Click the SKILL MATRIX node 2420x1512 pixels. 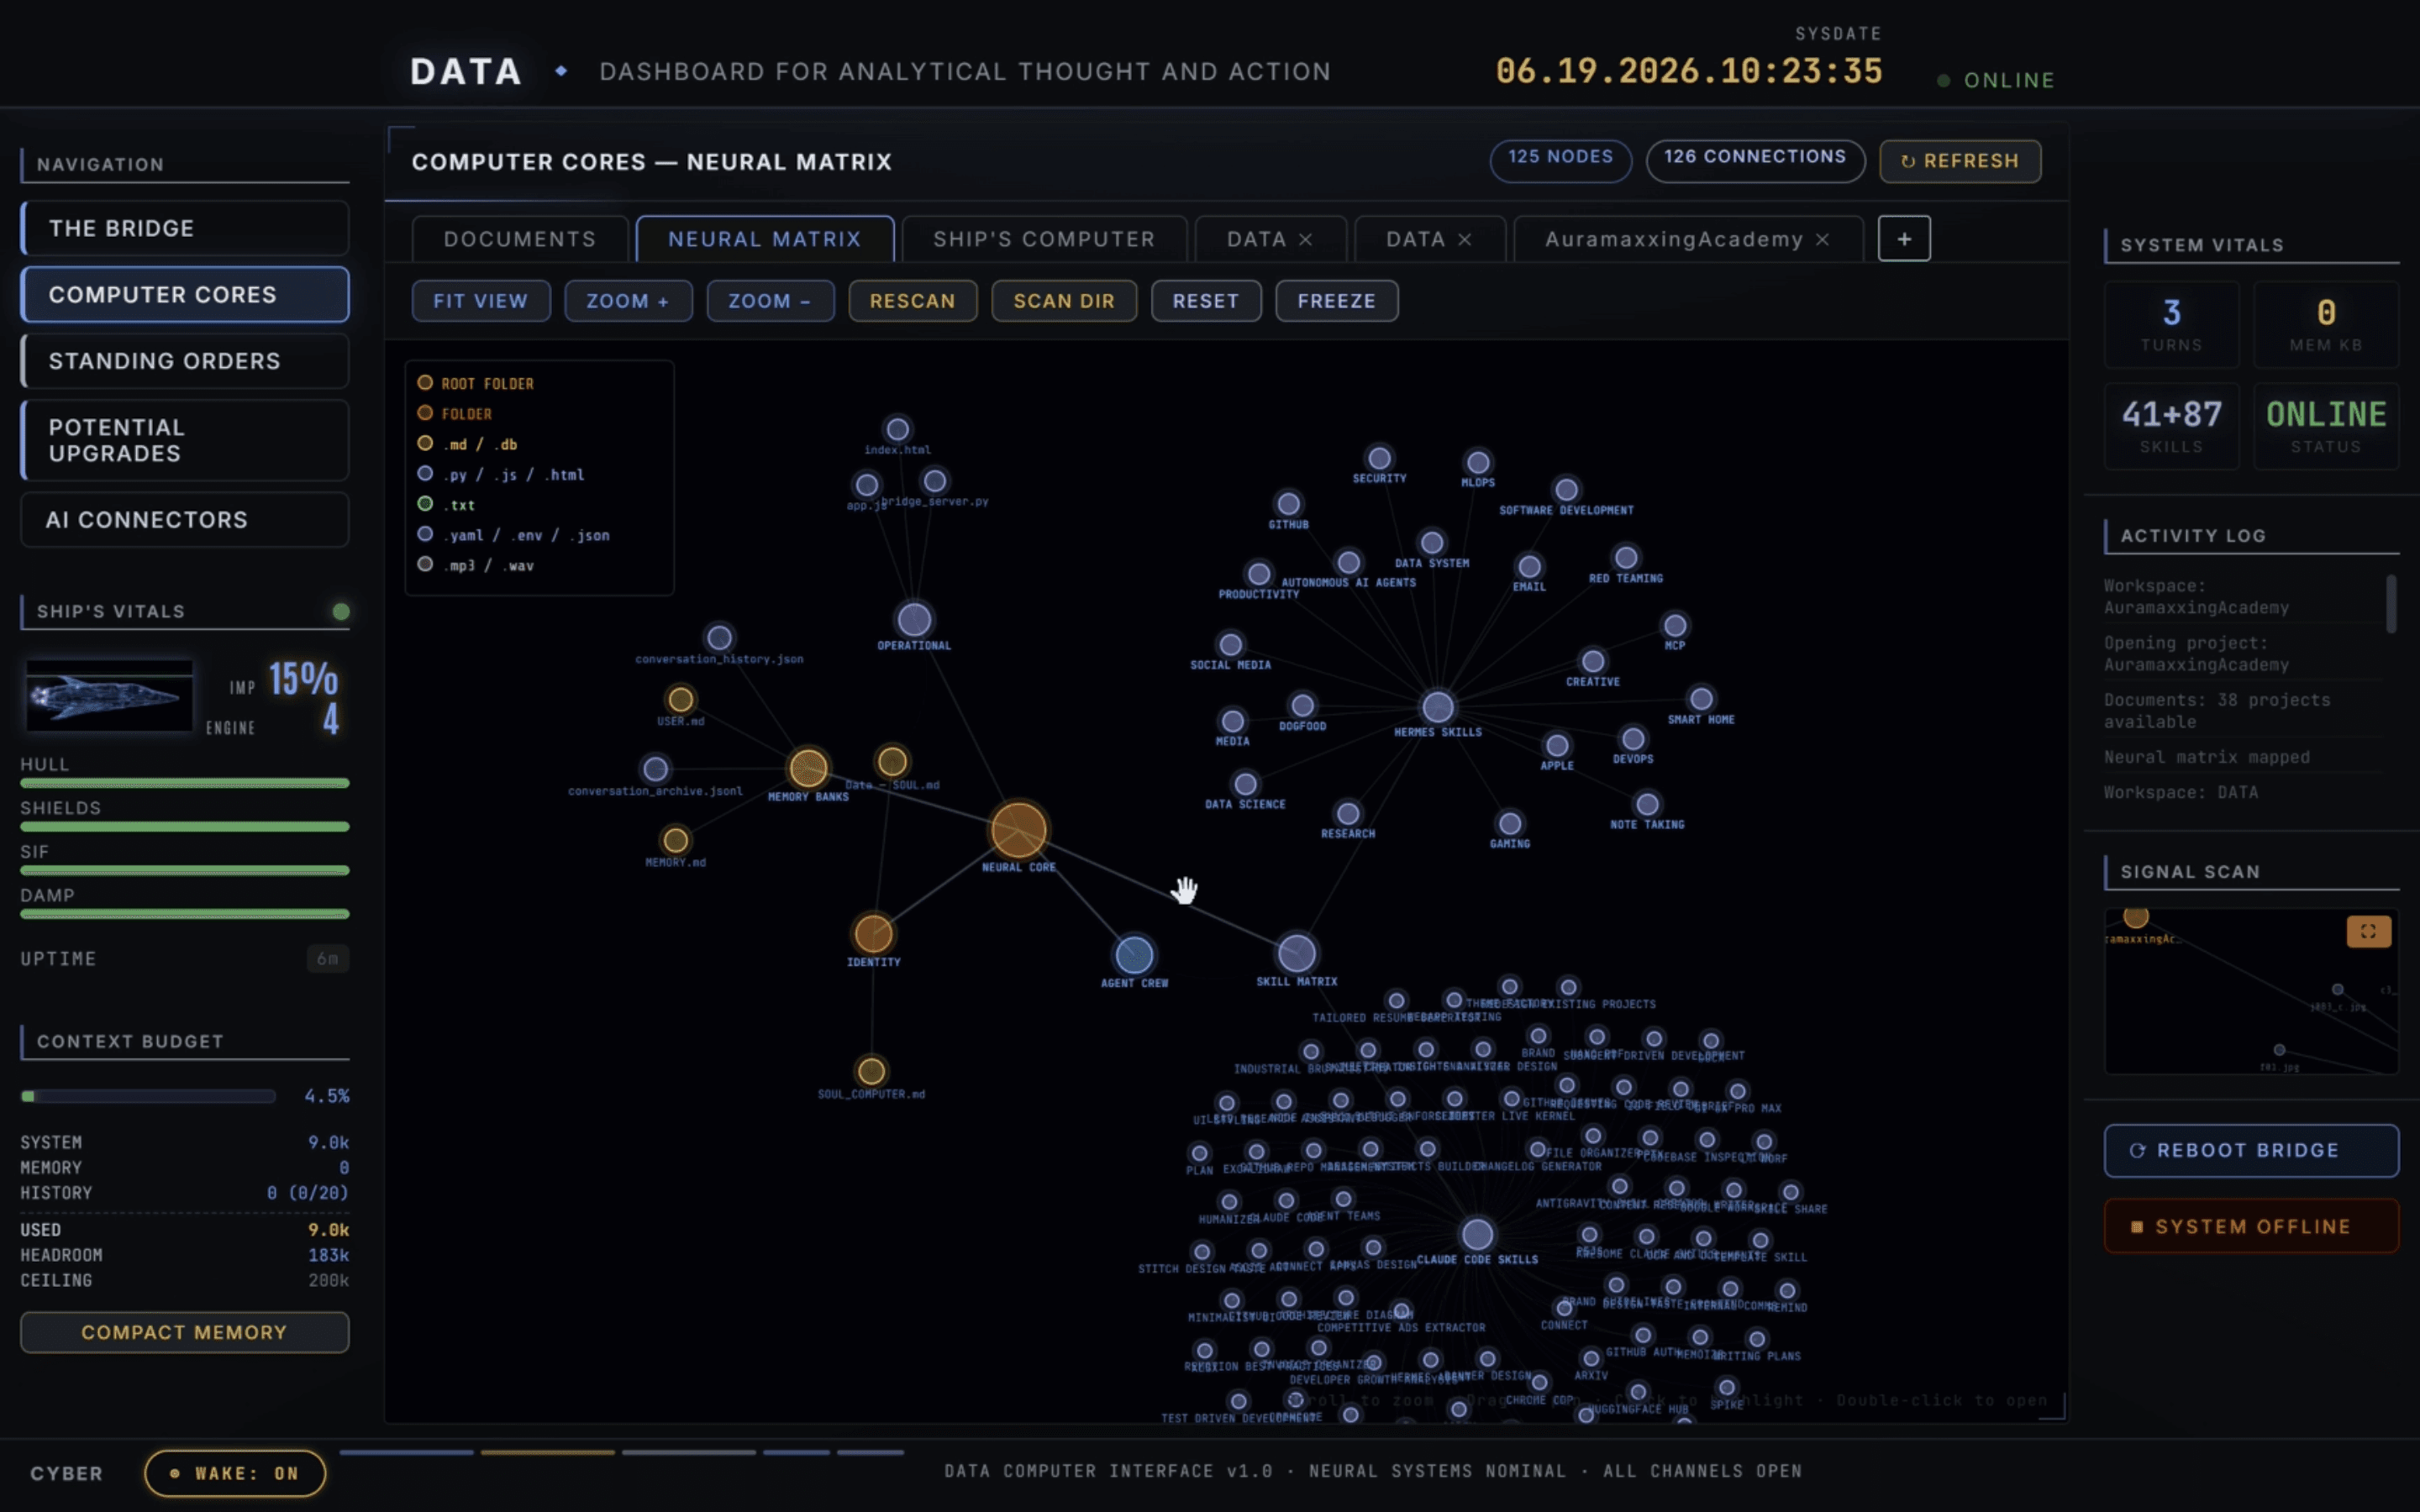tap(1297, 953)
